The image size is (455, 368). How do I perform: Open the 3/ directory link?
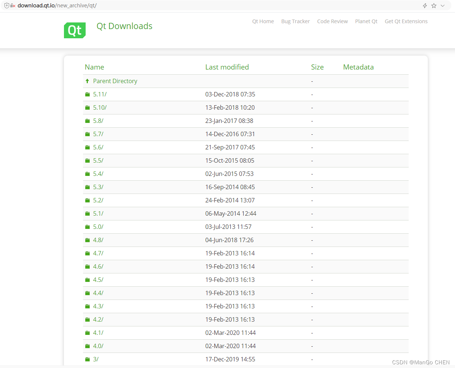click(96, 360)
